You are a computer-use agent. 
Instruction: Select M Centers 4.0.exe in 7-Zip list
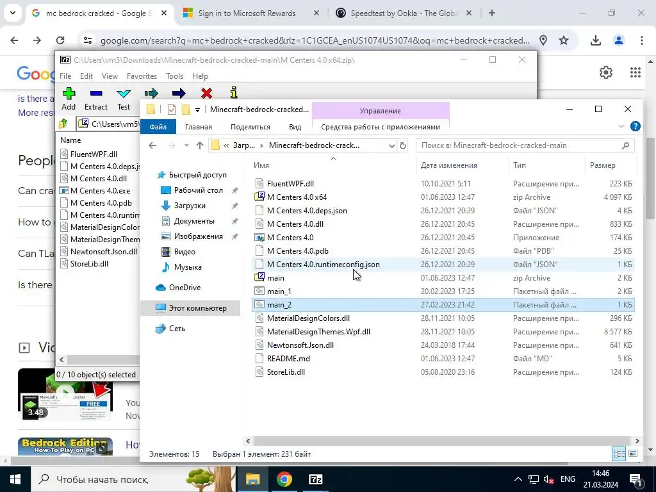99,191
